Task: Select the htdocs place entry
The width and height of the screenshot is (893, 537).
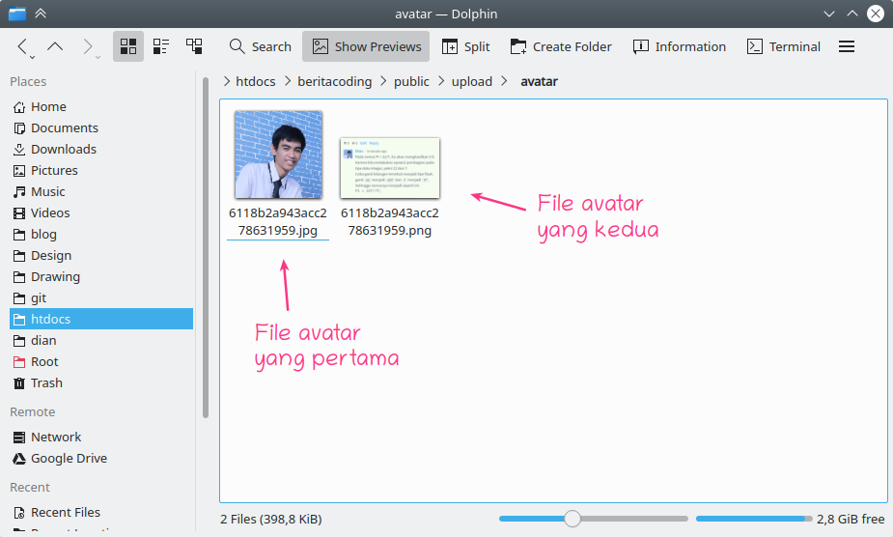Action: [101, 319]
